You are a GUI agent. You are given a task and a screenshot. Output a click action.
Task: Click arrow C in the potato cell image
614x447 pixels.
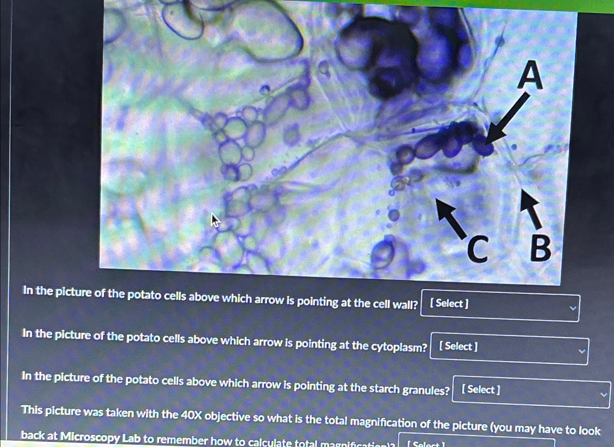pos(448,213)
